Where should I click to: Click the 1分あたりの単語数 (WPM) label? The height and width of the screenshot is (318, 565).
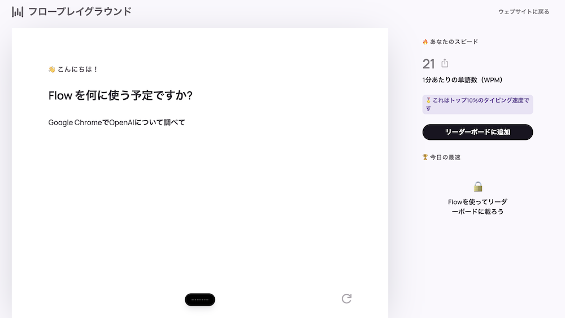[x=462, y=80]
